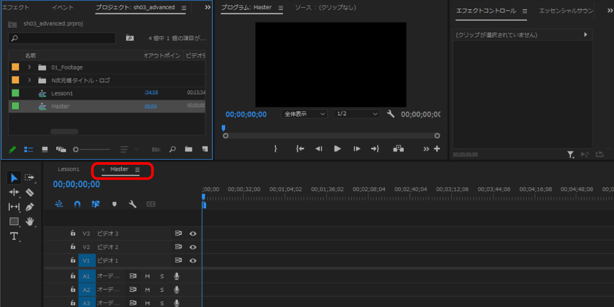614x307 pixels.
Task: Open the 1/2 playback resolution dropdown
Action: (x=357, y=114)
